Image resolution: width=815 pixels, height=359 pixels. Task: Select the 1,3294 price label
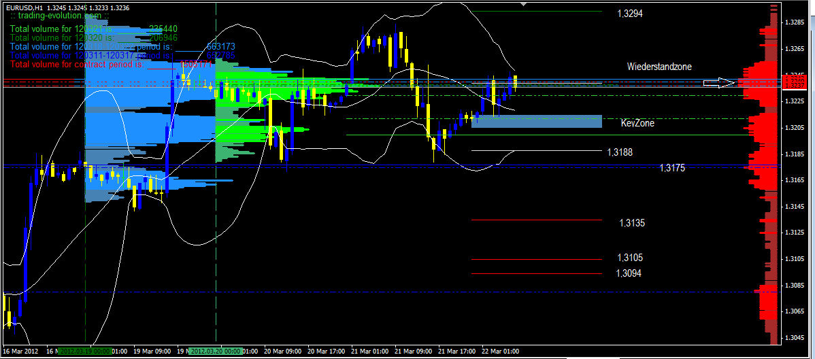point(630,14)
